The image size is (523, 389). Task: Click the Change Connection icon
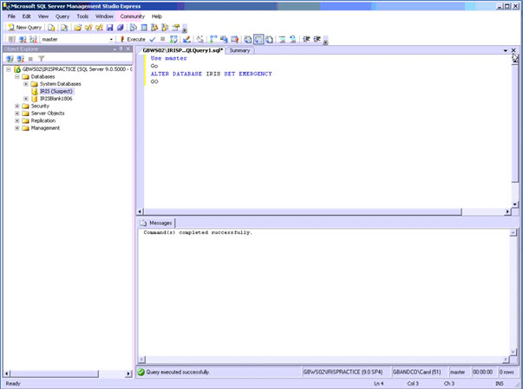[x=33, y=39]
